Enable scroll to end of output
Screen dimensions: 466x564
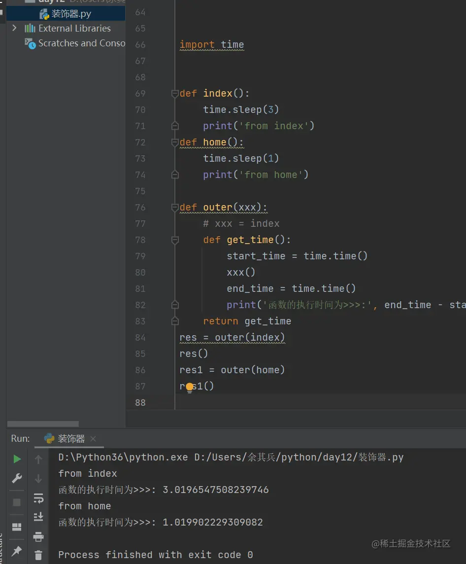[38, 517]
